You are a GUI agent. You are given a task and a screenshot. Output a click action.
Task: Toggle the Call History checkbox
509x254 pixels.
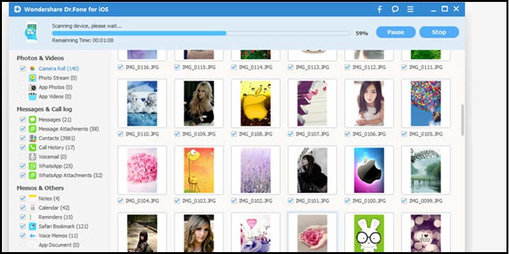click(x=22, y=147)
